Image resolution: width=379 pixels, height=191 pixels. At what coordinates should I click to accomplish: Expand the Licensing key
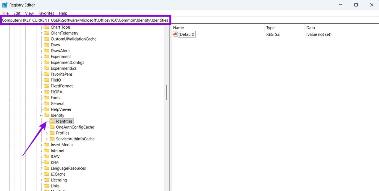(41, 180)
